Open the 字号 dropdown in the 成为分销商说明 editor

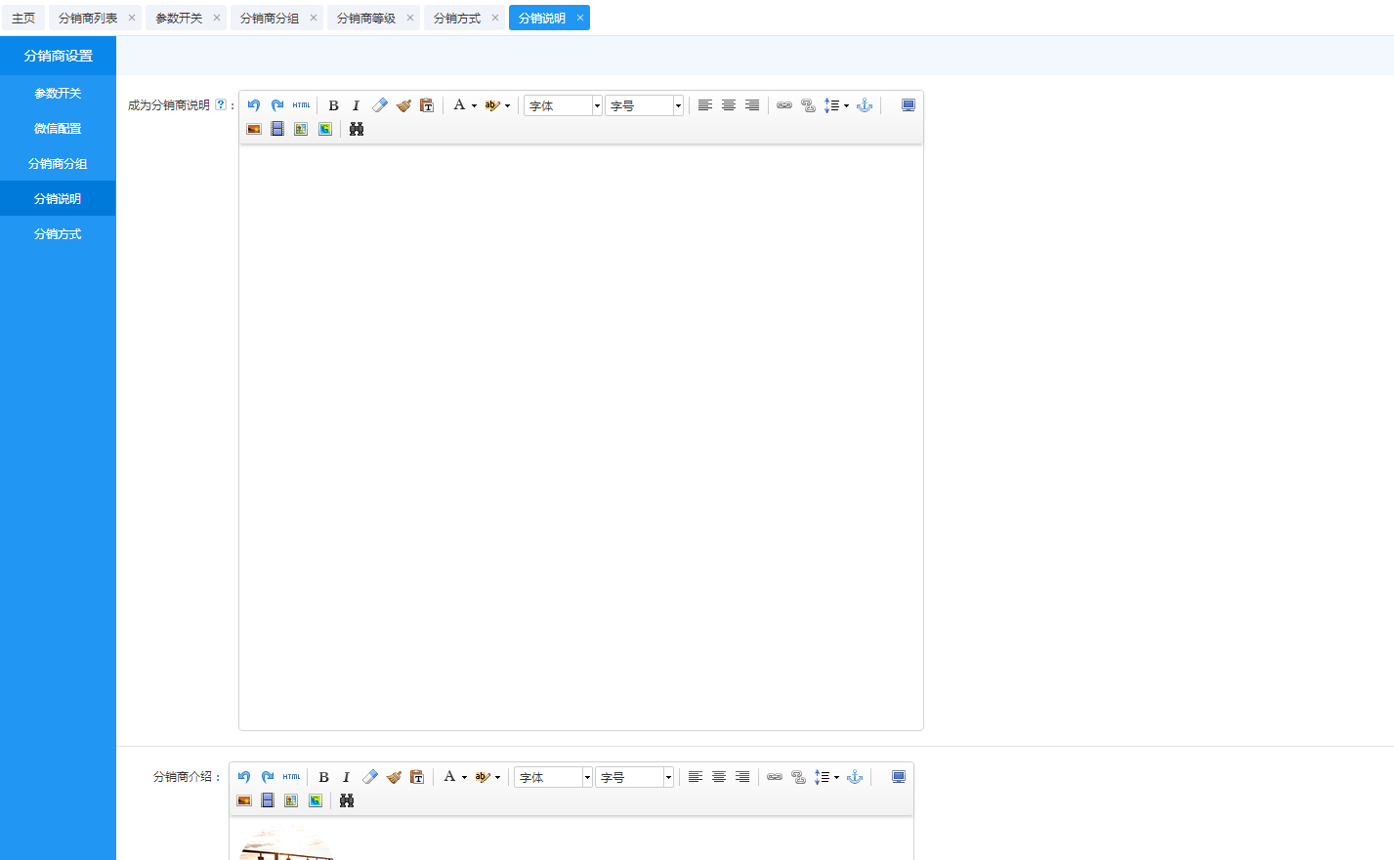pyautogui.click(x=644, y=105)
